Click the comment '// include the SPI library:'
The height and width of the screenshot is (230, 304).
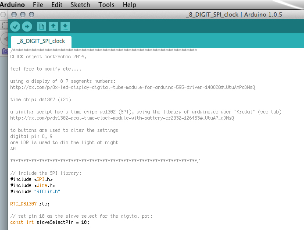point(46,173)
